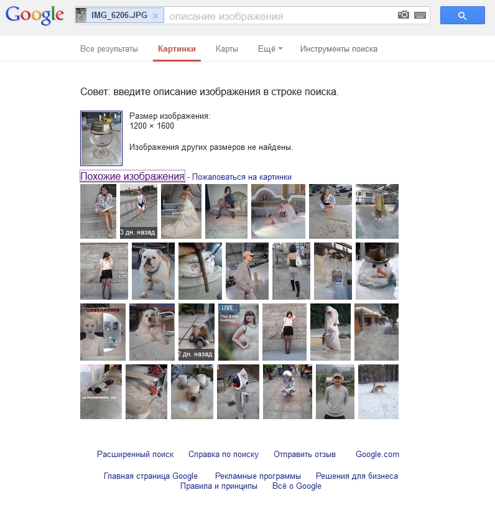
Task: Click the blue magnifier search button
Action: 462,16
